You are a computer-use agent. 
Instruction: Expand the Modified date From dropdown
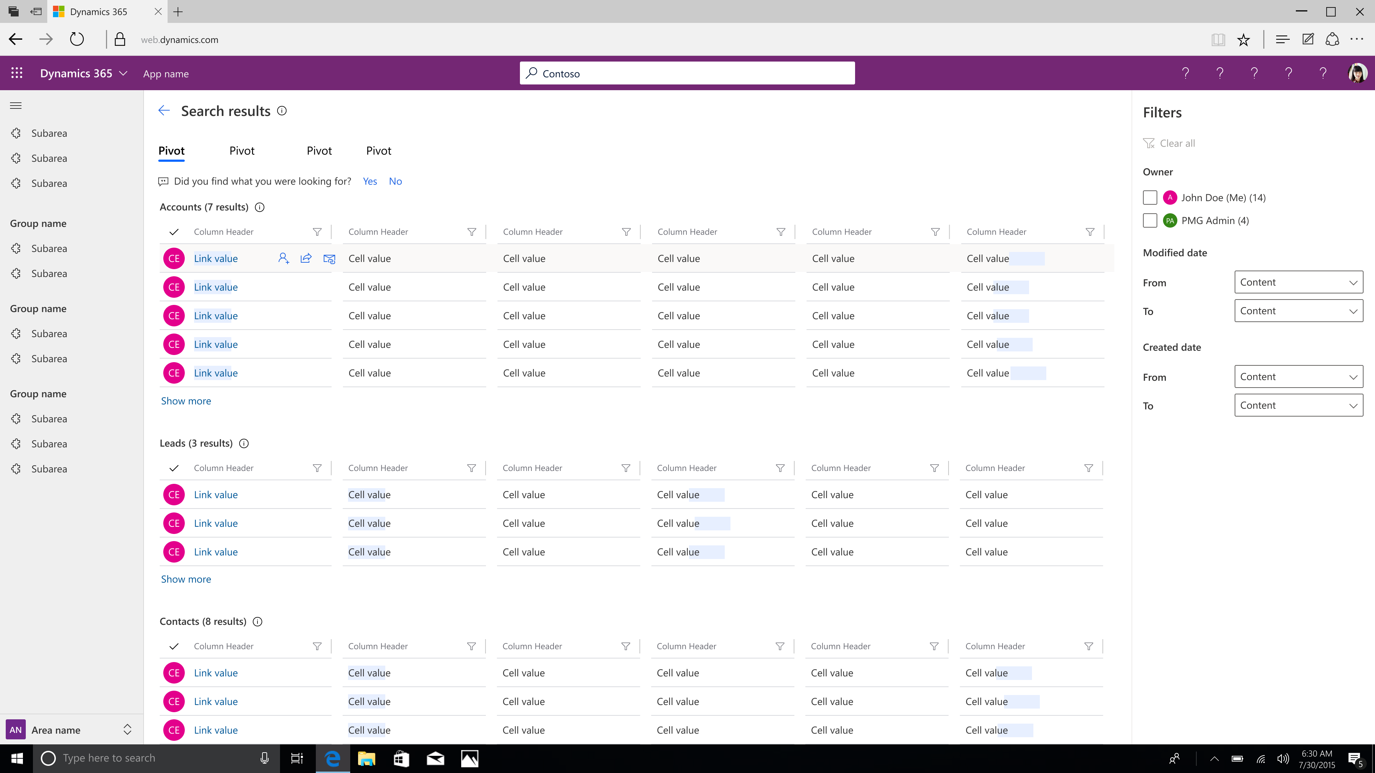(1298, 281)
